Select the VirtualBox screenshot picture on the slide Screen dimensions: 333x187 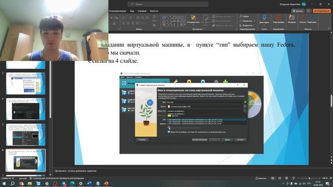(x=191, y=113)
